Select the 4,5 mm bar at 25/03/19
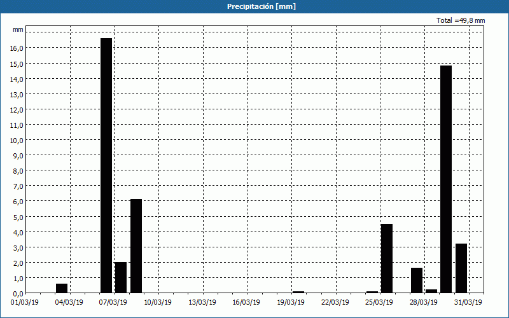The height and width of the screenshot is (318, 509). [387, 258]
